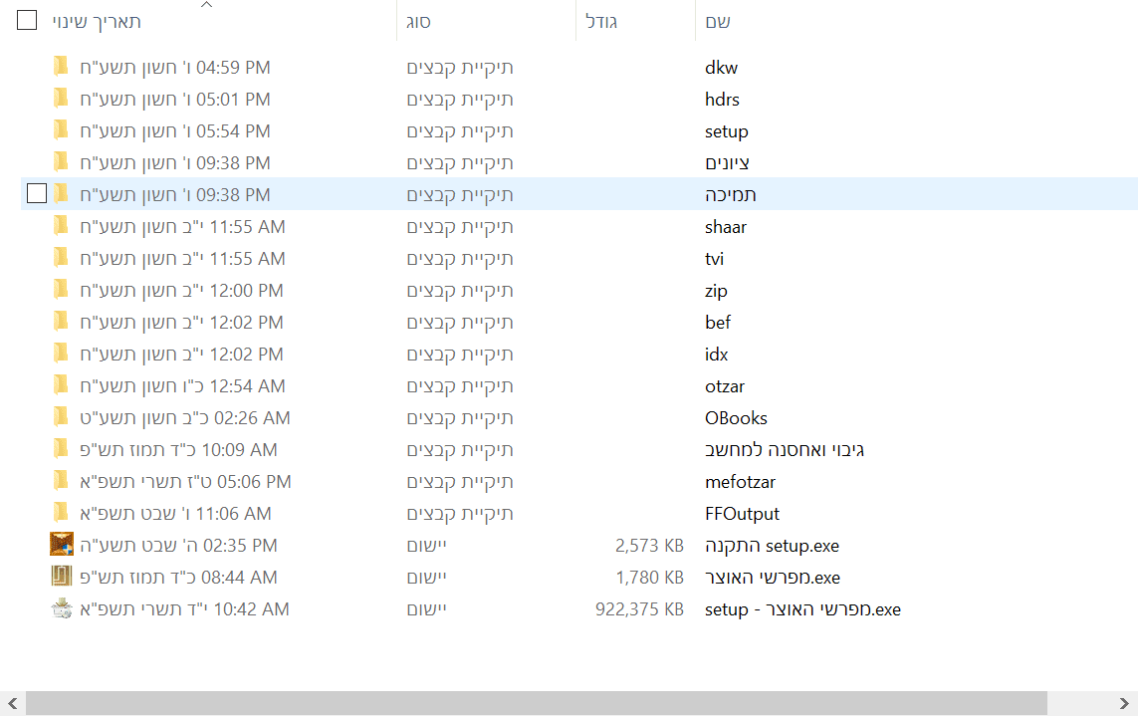
Task: Click the 10:42 AM date of the setup installer
Action: click(184, 609)
